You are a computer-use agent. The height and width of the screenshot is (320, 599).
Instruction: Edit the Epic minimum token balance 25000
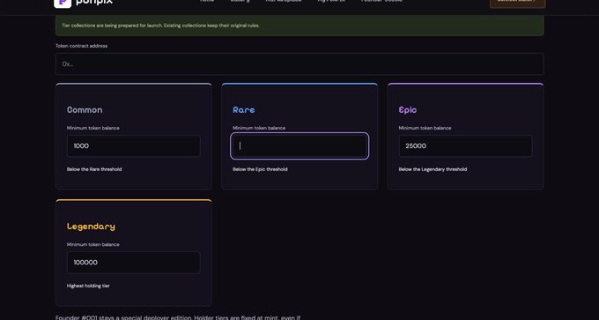[x=465, y=145]
